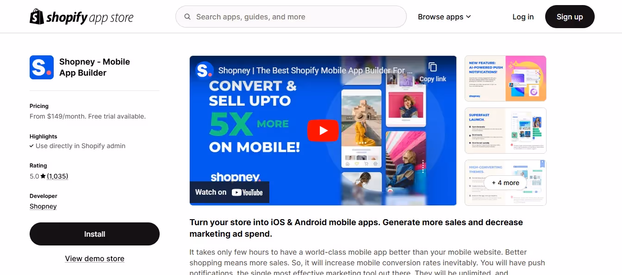Click the Shopify bag logo icon
Screen dimensions: 622x275
(37, 17)
